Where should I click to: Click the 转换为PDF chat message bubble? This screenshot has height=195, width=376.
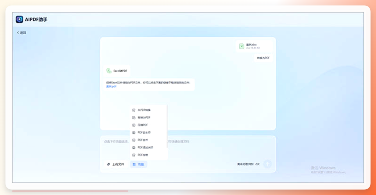(x=263, y=58)
